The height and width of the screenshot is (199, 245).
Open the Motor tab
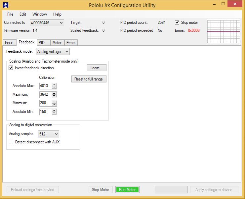coord(57,43)
